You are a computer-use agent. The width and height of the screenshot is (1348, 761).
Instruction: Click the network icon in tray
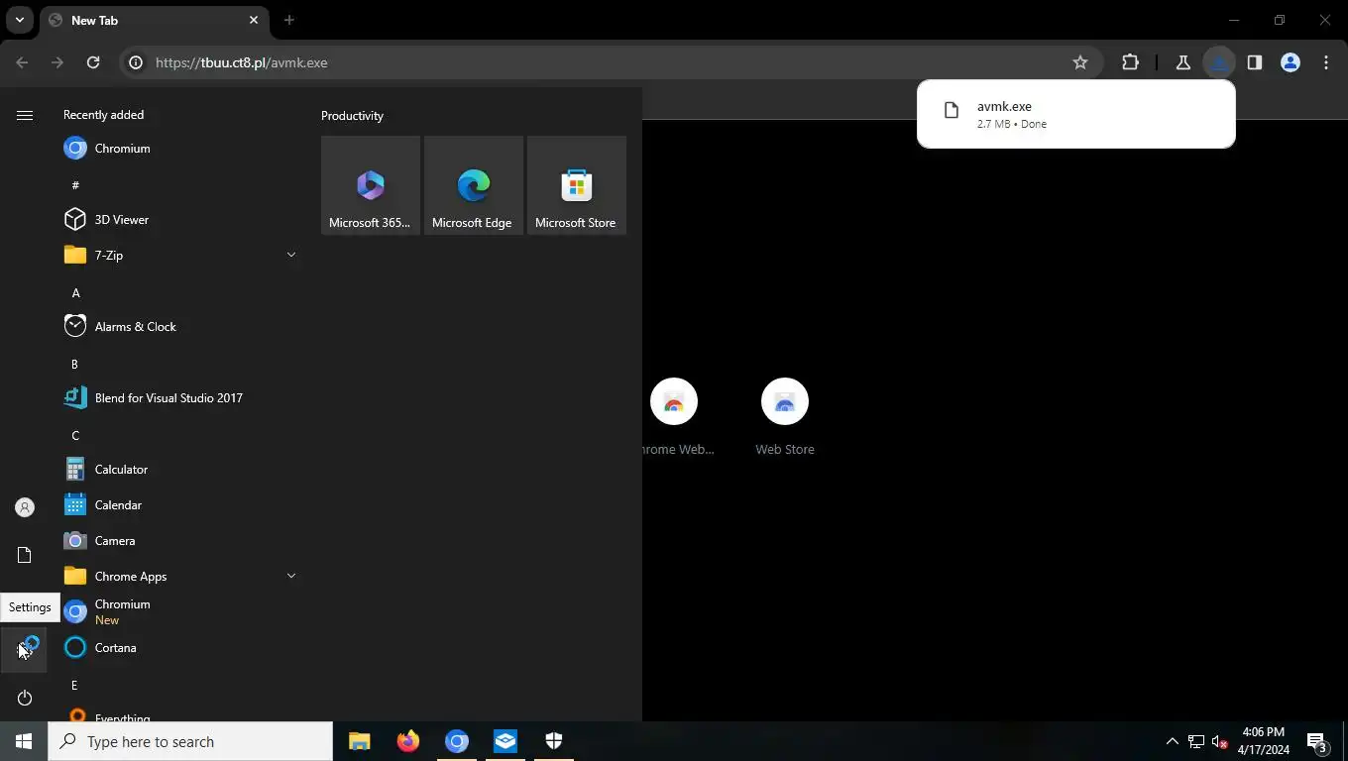click(x=1196, y=741)
